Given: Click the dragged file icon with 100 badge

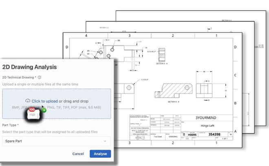Looking at the screenshot, I should tap(33, 114).
